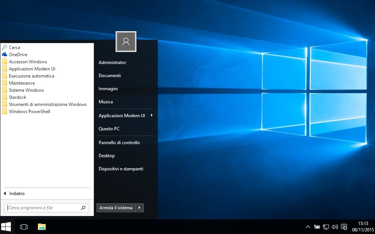Open Pannello di controllo

[119, 143]
